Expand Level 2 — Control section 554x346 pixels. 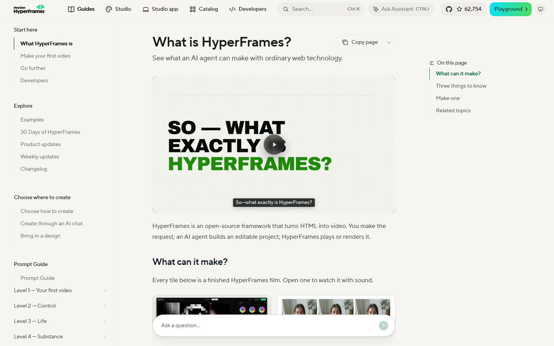(60, 306)
